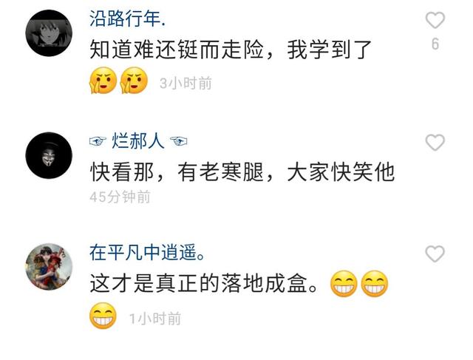Tap second grinning emoji at line end
Viewport: 473px width, 360px height.
(375, 283)
